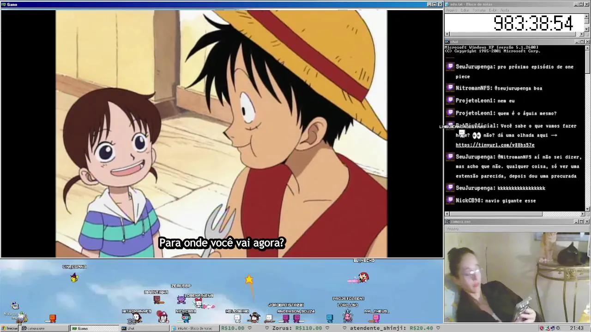Click the chat window scroll-up arrow
This screenshot has width=591, height=332.
587,47
